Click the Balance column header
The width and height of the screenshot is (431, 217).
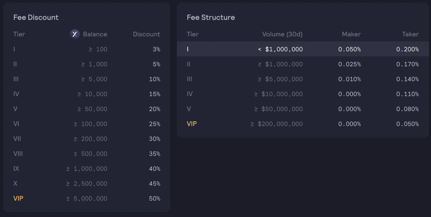click(95, 34)
